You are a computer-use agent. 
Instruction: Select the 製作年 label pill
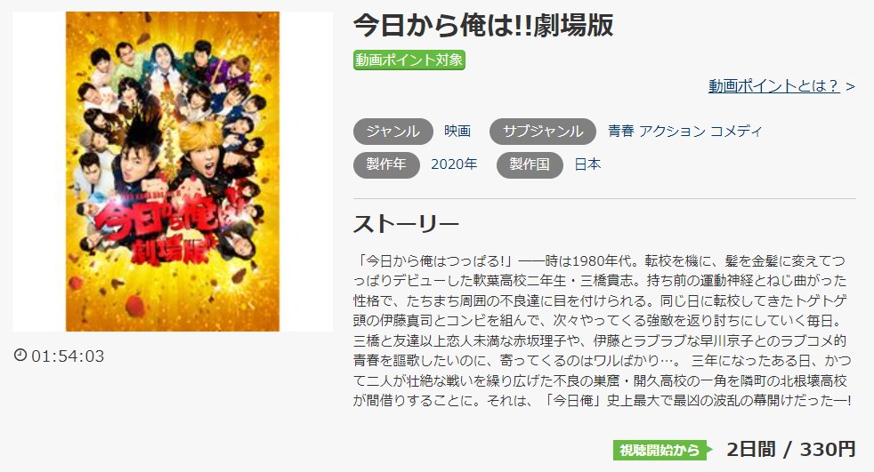[386, 164]
